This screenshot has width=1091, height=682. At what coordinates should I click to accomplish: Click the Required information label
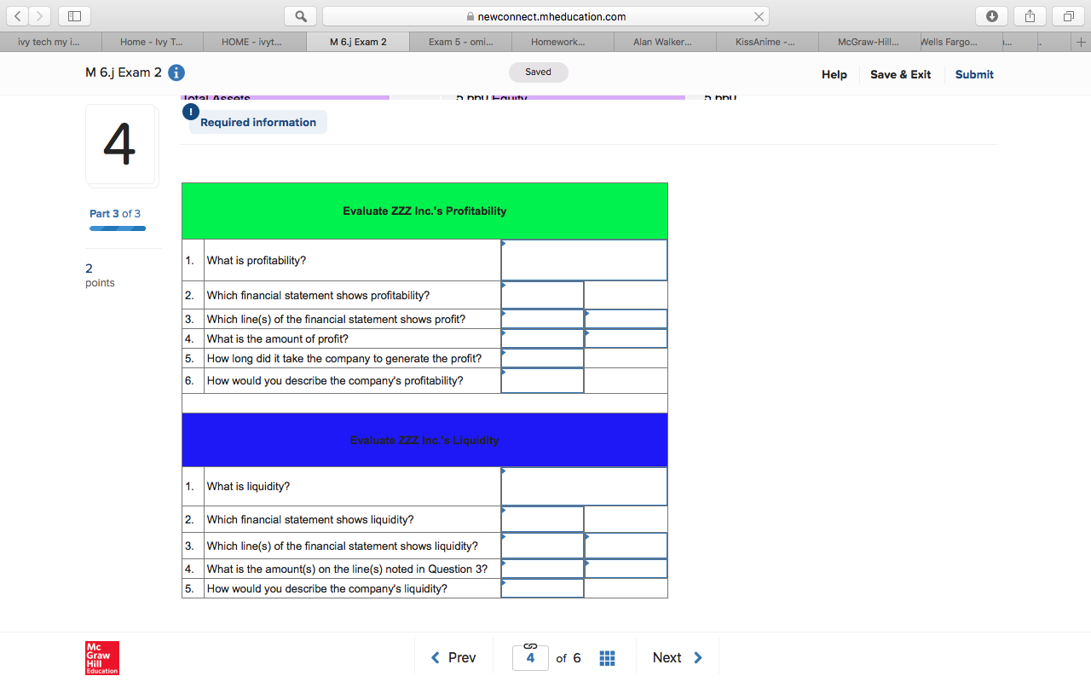(257, 122)
